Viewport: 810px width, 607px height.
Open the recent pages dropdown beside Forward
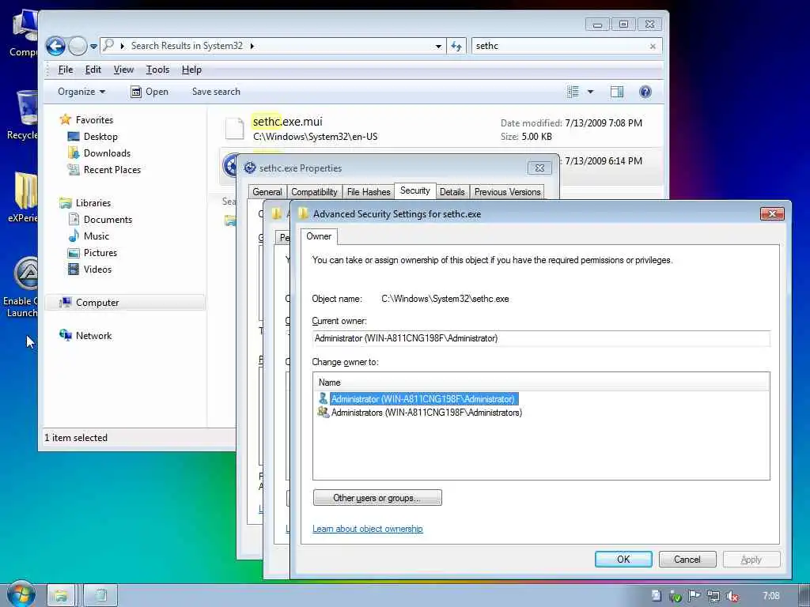tap(93, 46)
